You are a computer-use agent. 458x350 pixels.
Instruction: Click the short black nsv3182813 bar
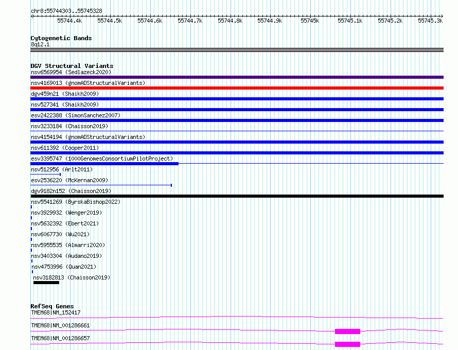[46, 283]
